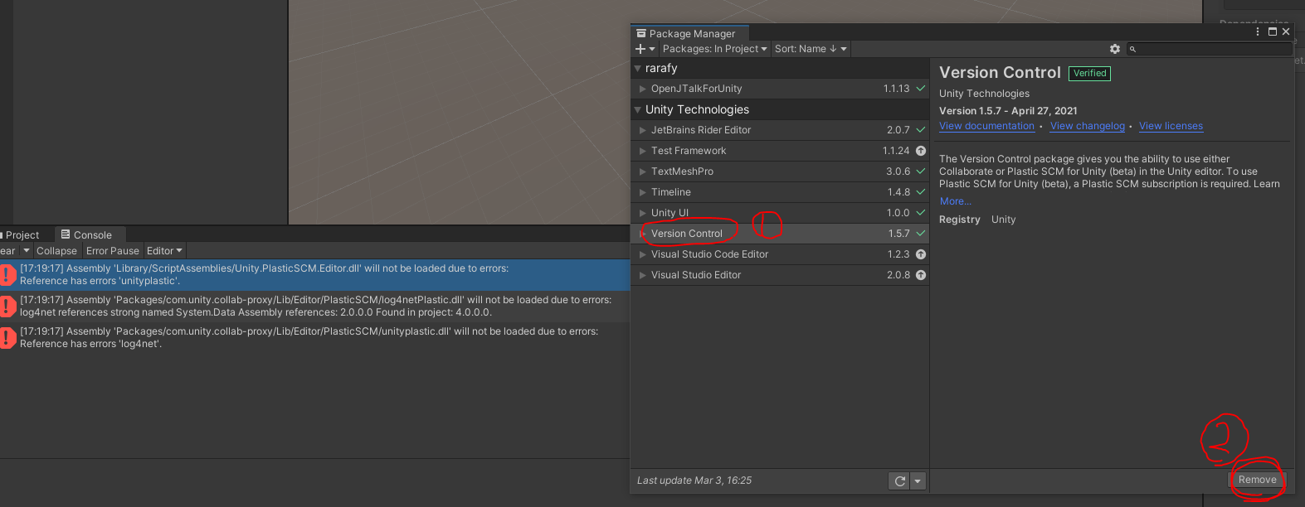Click the Console tab icon
1305x507 pixels.
(x=66, y=234)
